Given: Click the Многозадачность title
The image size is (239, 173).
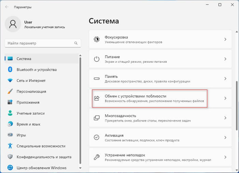Looking at the screenshot, I should point(121,116).
